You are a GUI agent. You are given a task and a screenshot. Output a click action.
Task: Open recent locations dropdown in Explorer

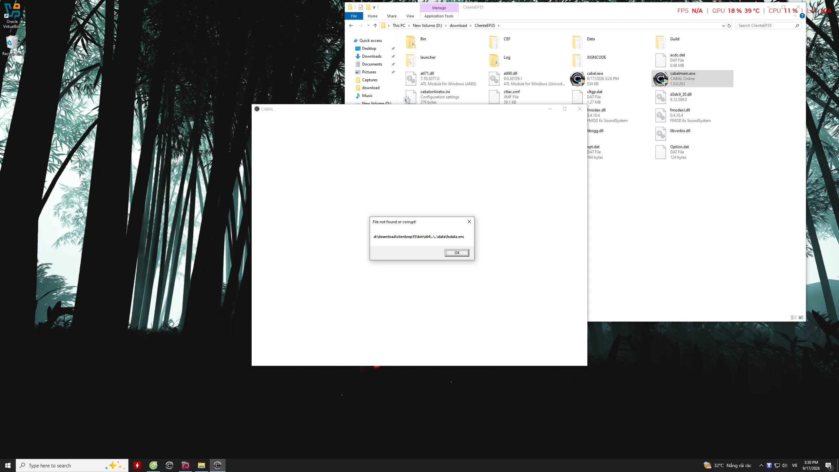pos(368,26)
